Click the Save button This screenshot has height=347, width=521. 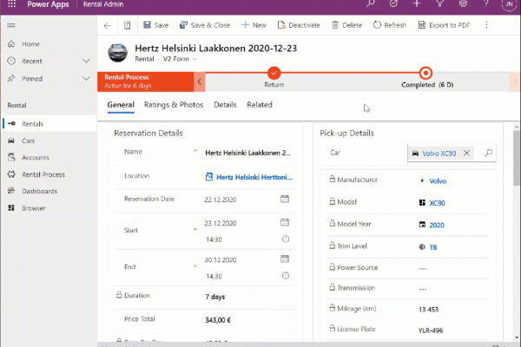[155, 25]
